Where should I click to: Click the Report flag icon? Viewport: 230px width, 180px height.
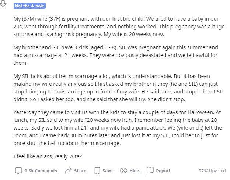tap(150, 171)
